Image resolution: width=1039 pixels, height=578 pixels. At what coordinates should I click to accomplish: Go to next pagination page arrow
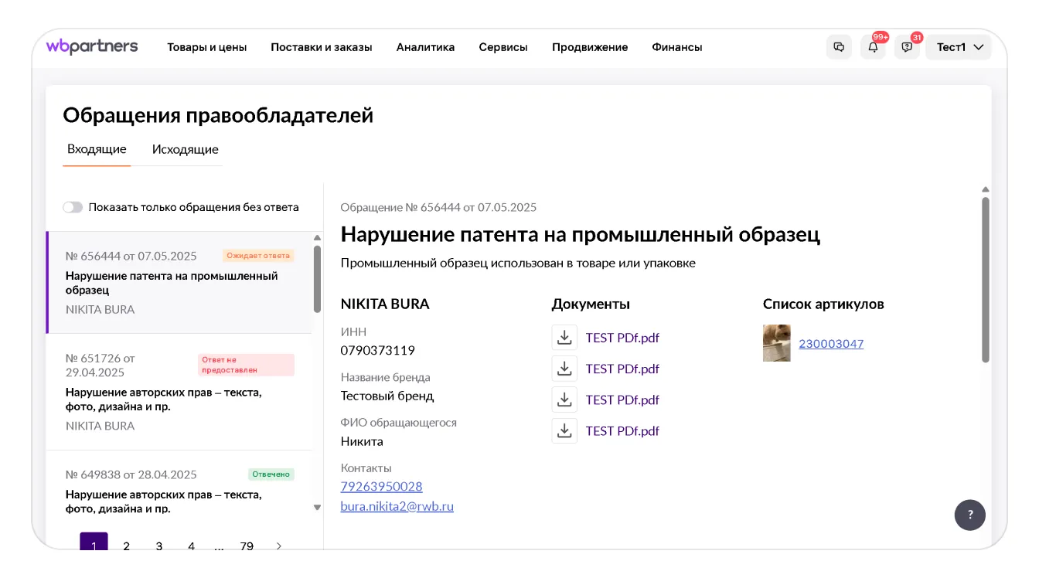point(279,546)
